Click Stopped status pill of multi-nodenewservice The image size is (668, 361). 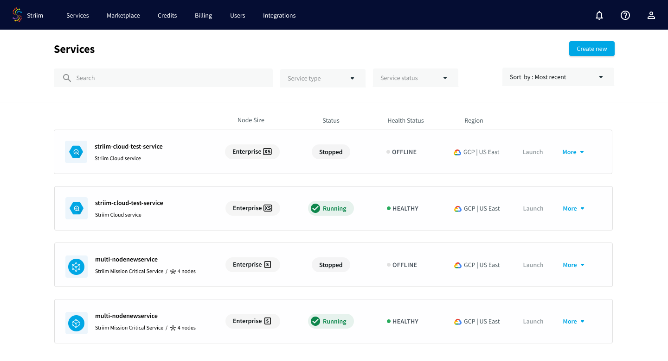pyautogui.click(x=331, y=265)
